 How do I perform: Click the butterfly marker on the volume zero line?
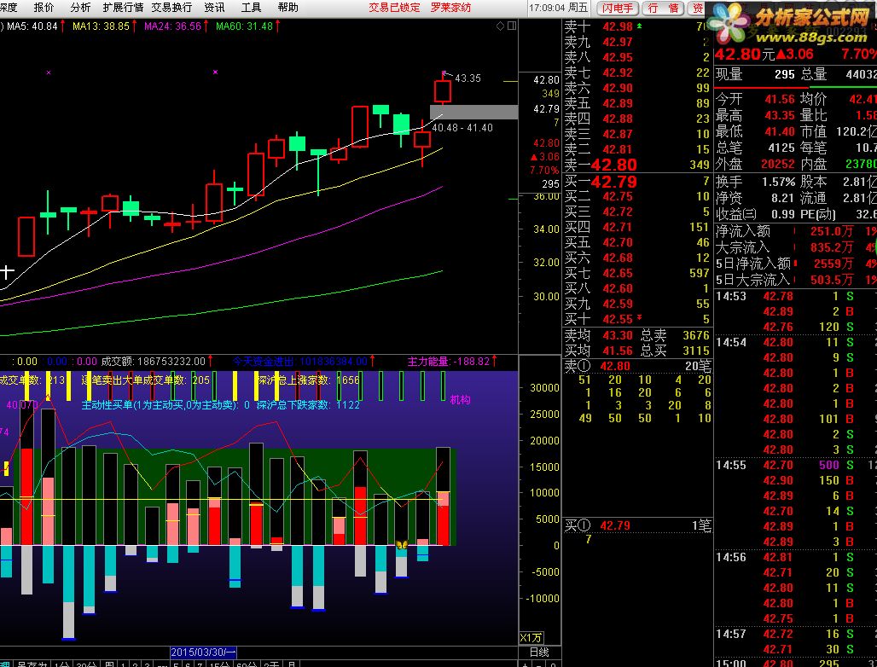(402, 544)
